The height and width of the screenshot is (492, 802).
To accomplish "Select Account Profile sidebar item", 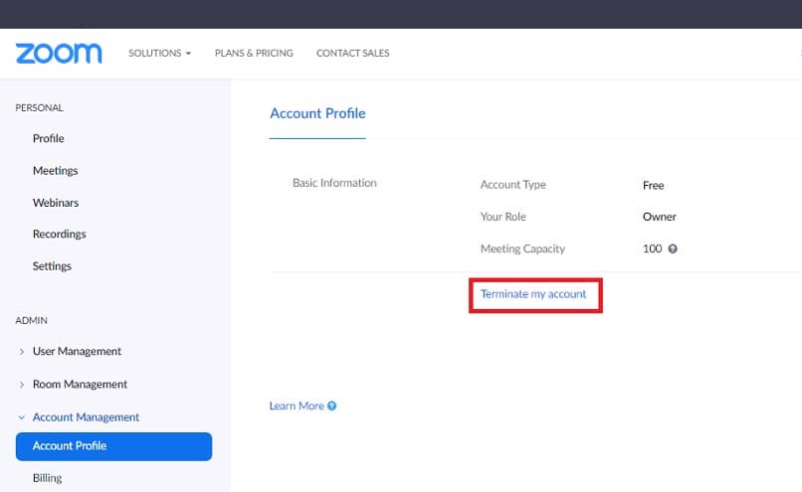I will click(x=113, y=446).
